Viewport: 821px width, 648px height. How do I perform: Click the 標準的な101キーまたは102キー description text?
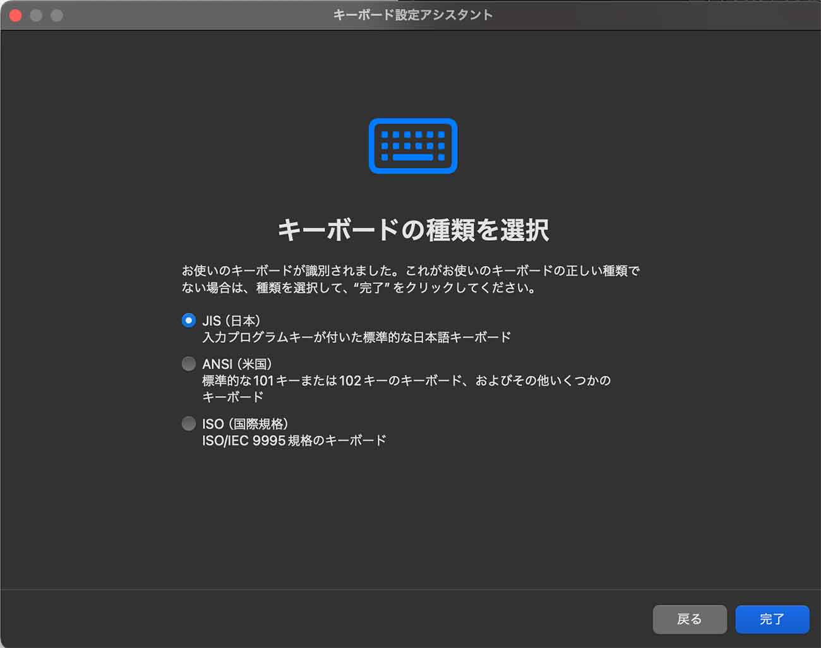click(406, 388)
